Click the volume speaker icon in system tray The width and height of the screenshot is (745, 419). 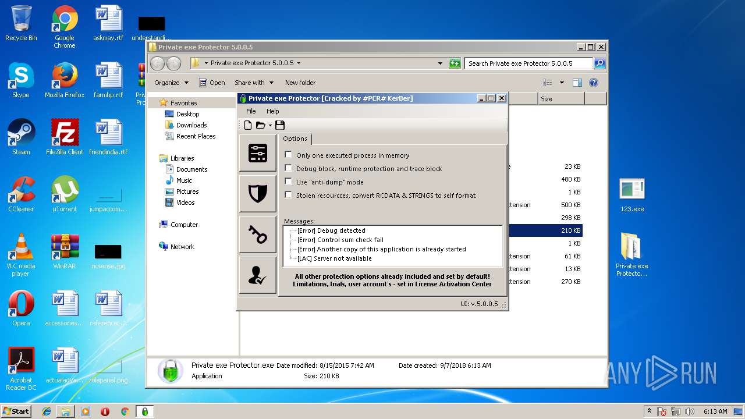[690, 411]
